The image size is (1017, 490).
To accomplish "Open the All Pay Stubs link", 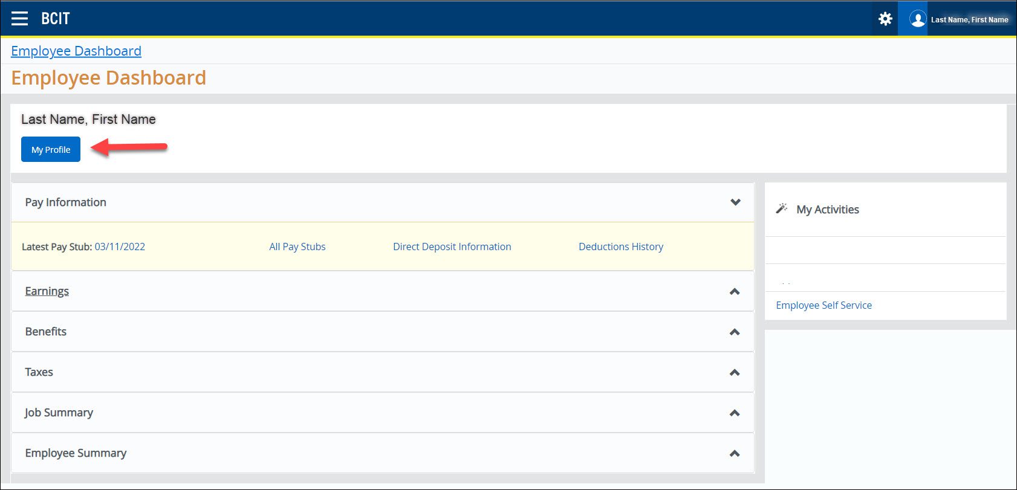I will click(x=297, y=247).
